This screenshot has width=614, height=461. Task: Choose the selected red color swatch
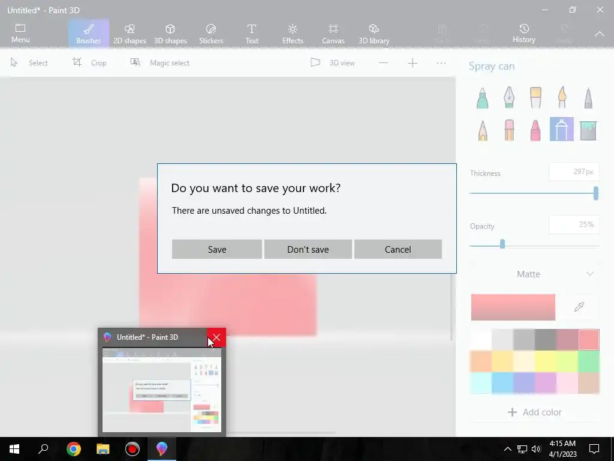tap(589, 340)
